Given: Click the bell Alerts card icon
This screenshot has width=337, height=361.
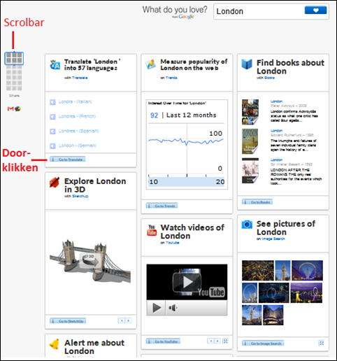Looking at the screenshot, I should tap(55, 344).
